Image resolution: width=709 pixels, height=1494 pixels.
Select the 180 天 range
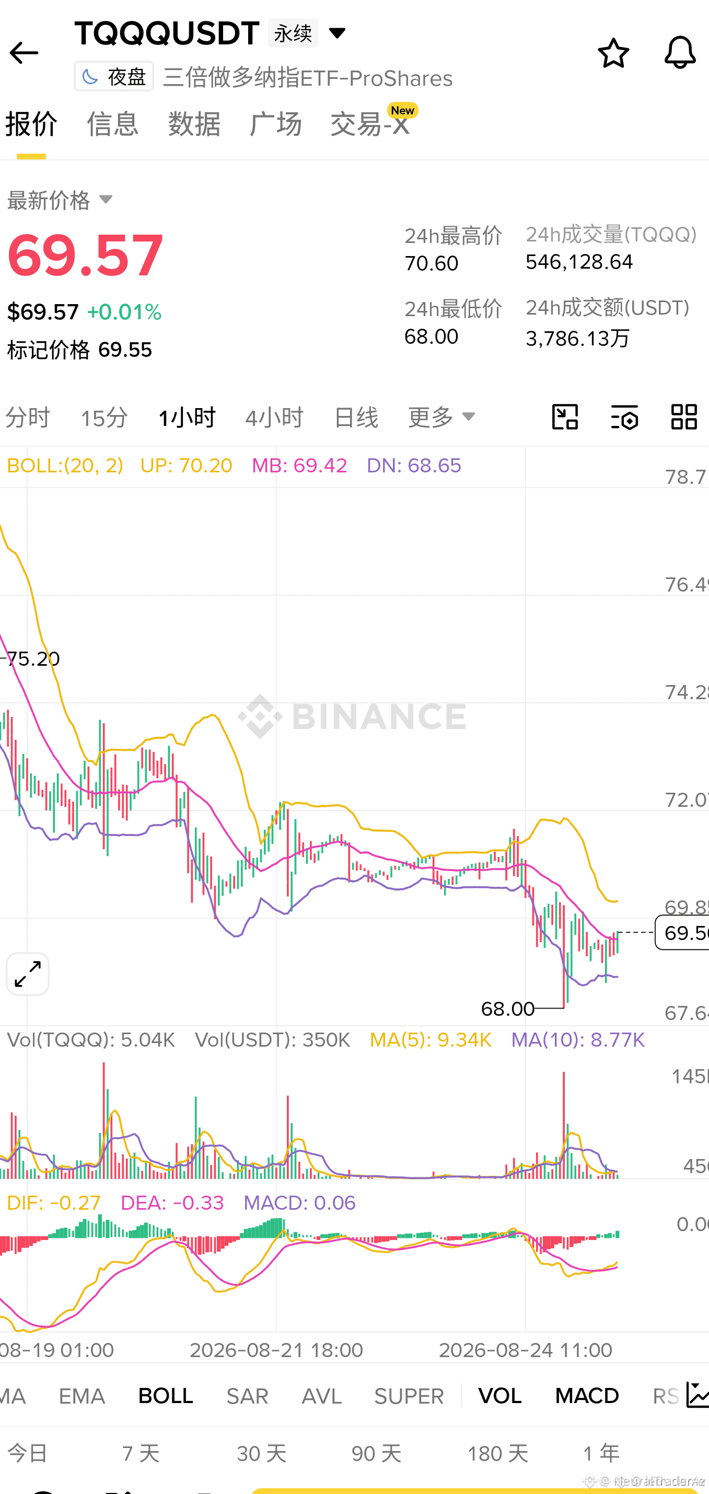pos(497,1453)
